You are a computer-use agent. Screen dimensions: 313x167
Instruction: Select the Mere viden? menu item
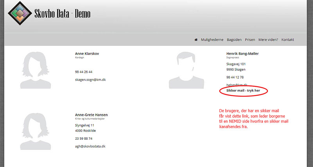point(268,40)
